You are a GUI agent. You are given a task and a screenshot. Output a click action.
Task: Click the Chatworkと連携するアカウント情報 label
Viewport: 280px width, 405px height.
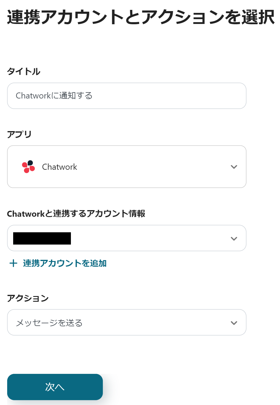pos(76,214)
